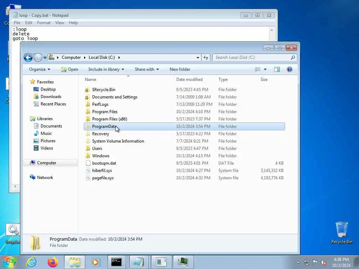This screenshot has height=269, width=359.
Task: Click the refresh button beside address bar
Action: point(205,57)
